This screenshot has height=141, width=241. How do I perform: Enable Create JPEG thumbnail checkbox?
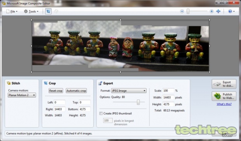[x=101, y=113]
